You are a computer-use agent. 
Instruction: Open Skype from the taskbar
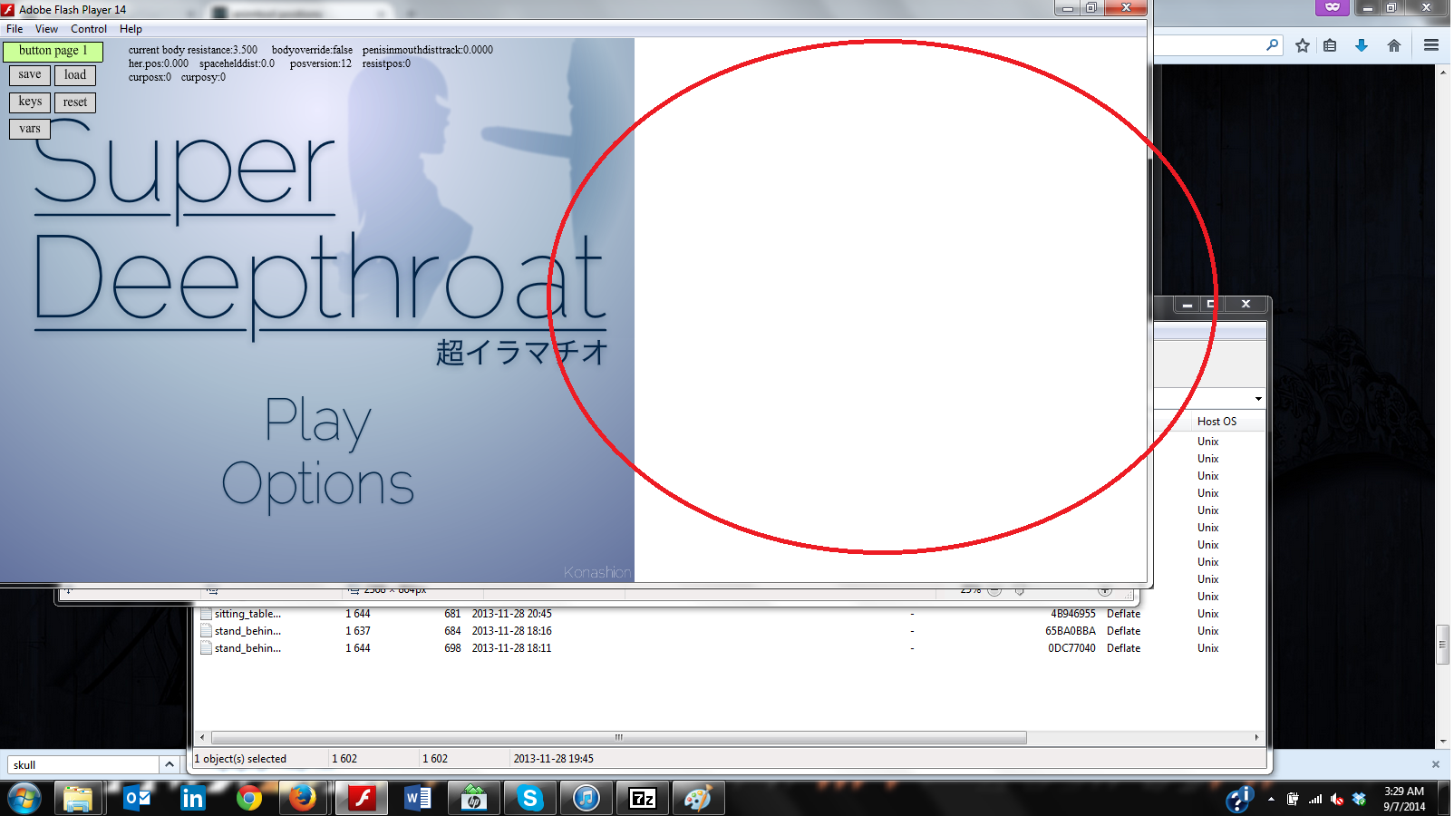pos(529,798)
